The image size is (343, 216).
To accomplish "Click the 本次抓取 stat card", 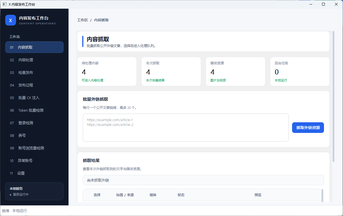I will 171,71.
